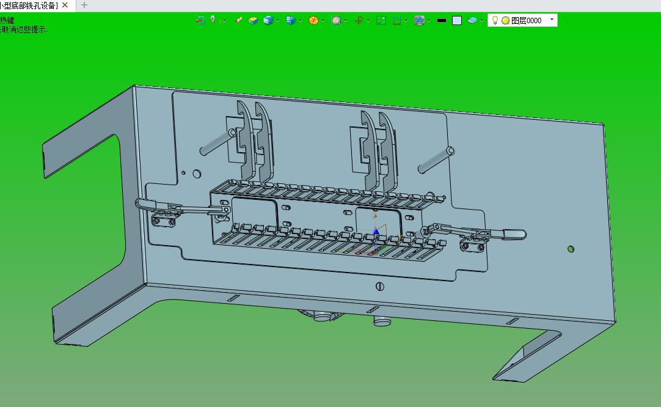Click the green framed view icon
This screenshot has width=661, height=407.
pyautogui.click(x=381, y=20)
